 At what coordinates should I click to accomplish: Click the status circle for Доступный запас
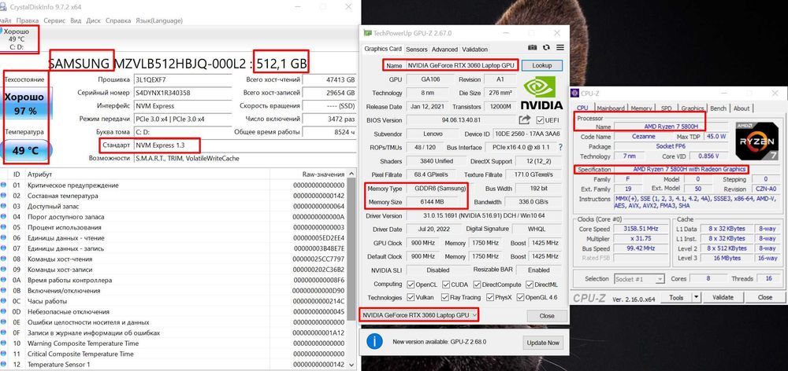[x=4, y=206]
